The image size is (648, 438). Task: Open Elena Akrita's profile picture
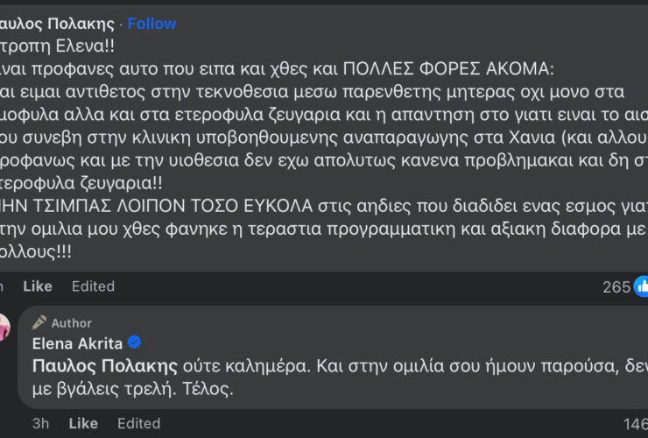click(4, 328)
